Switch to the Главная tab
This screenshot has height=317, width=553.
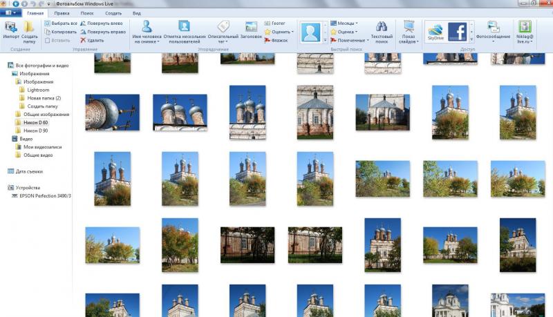click(35, 13)
